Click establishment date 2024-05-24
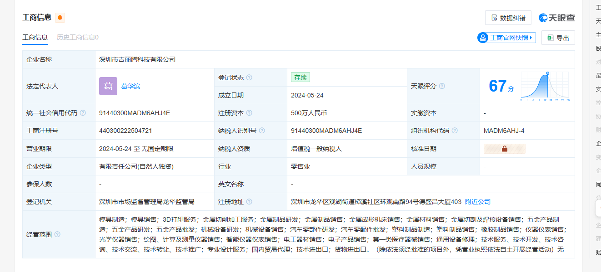Viewport: 601px width, 272px height. coord(307,95)
